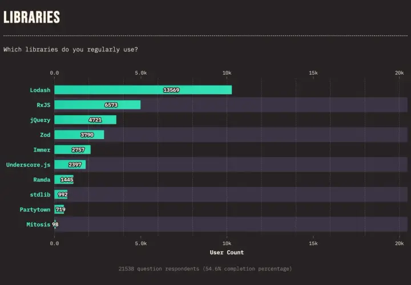
Task: Click the Partytown bar labeled 719
Action: click(59, 209)
